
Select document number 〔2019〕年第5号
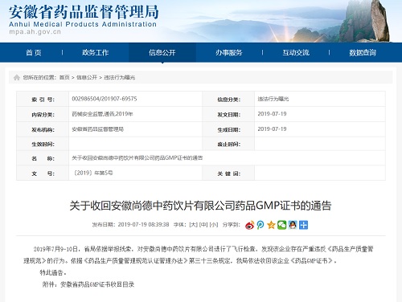click(93, 173)
